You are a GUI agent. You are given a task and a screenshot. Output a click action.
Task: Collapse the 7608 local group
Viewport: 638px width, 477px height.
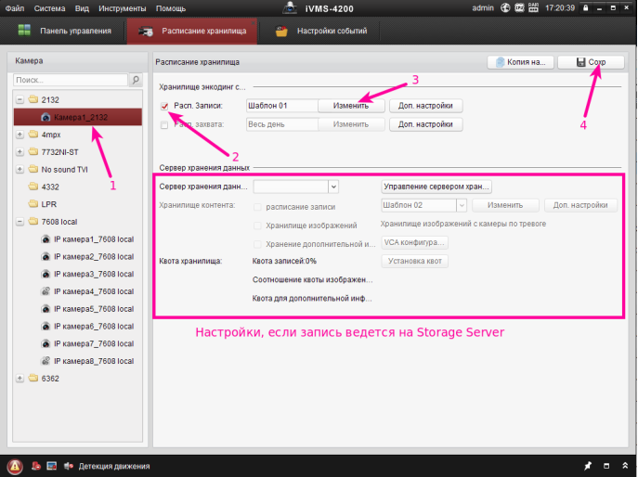[x=20, y=222]
